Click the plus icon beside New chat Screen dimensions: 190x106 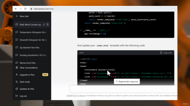click(x=17, y=16)
